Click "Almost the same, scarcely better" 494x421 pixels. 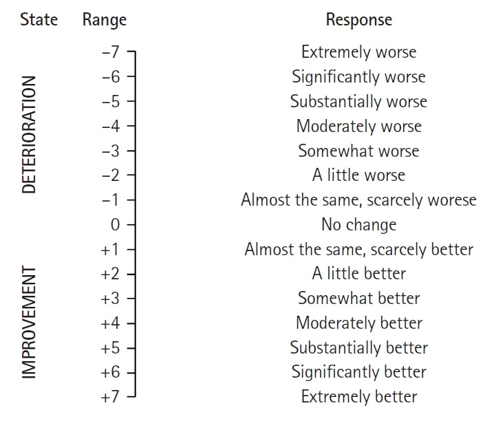click(x=358, y=249)
